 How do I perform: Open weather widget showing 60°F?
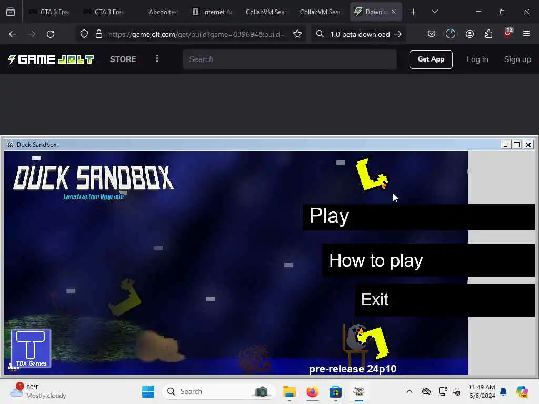coord(38,391)
